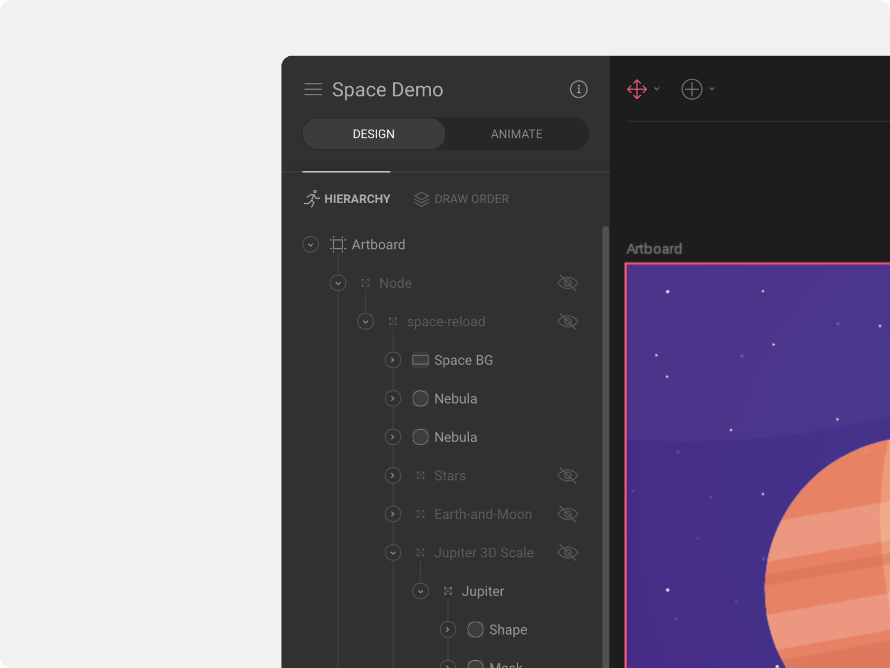Click the hierarchy panel scrollbar
This screenshot has width=890, height=668.
coord(606,447)
